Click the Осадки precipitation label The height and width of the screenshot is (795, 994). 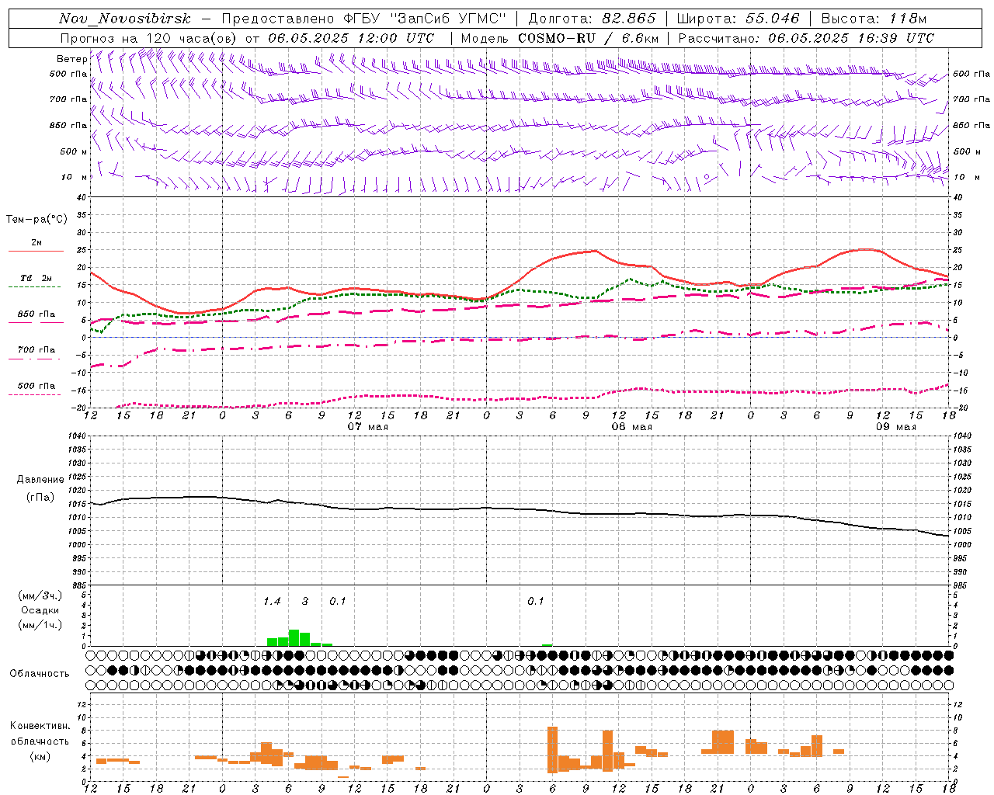point(40,610)
